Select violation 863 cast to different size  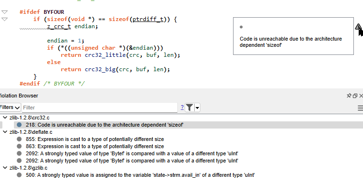(94, 146)
